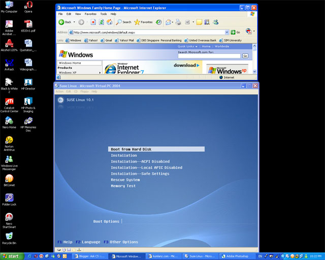Select the My Computer desktop icon
The width and height of the screenshot is (325, 260).
pos(9,7)
